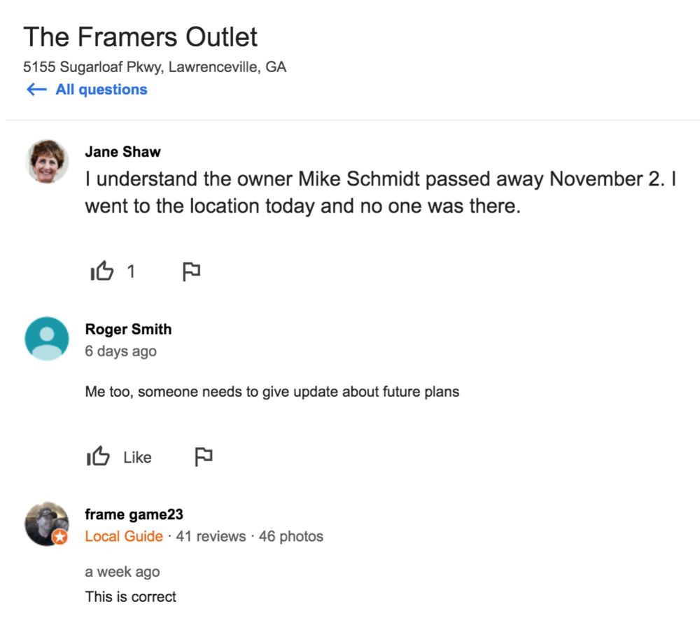Select Roger Smith's username
Screen dimensions: 700x632
pos(128,329)
